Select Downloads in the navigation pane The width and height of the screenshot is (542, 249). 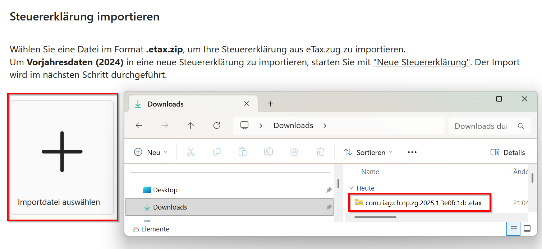[x=229, y=207]
